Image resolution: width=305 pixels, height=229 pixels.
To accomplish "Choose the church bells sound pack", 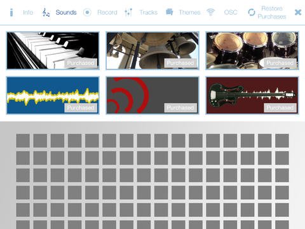I will [152, 51].
